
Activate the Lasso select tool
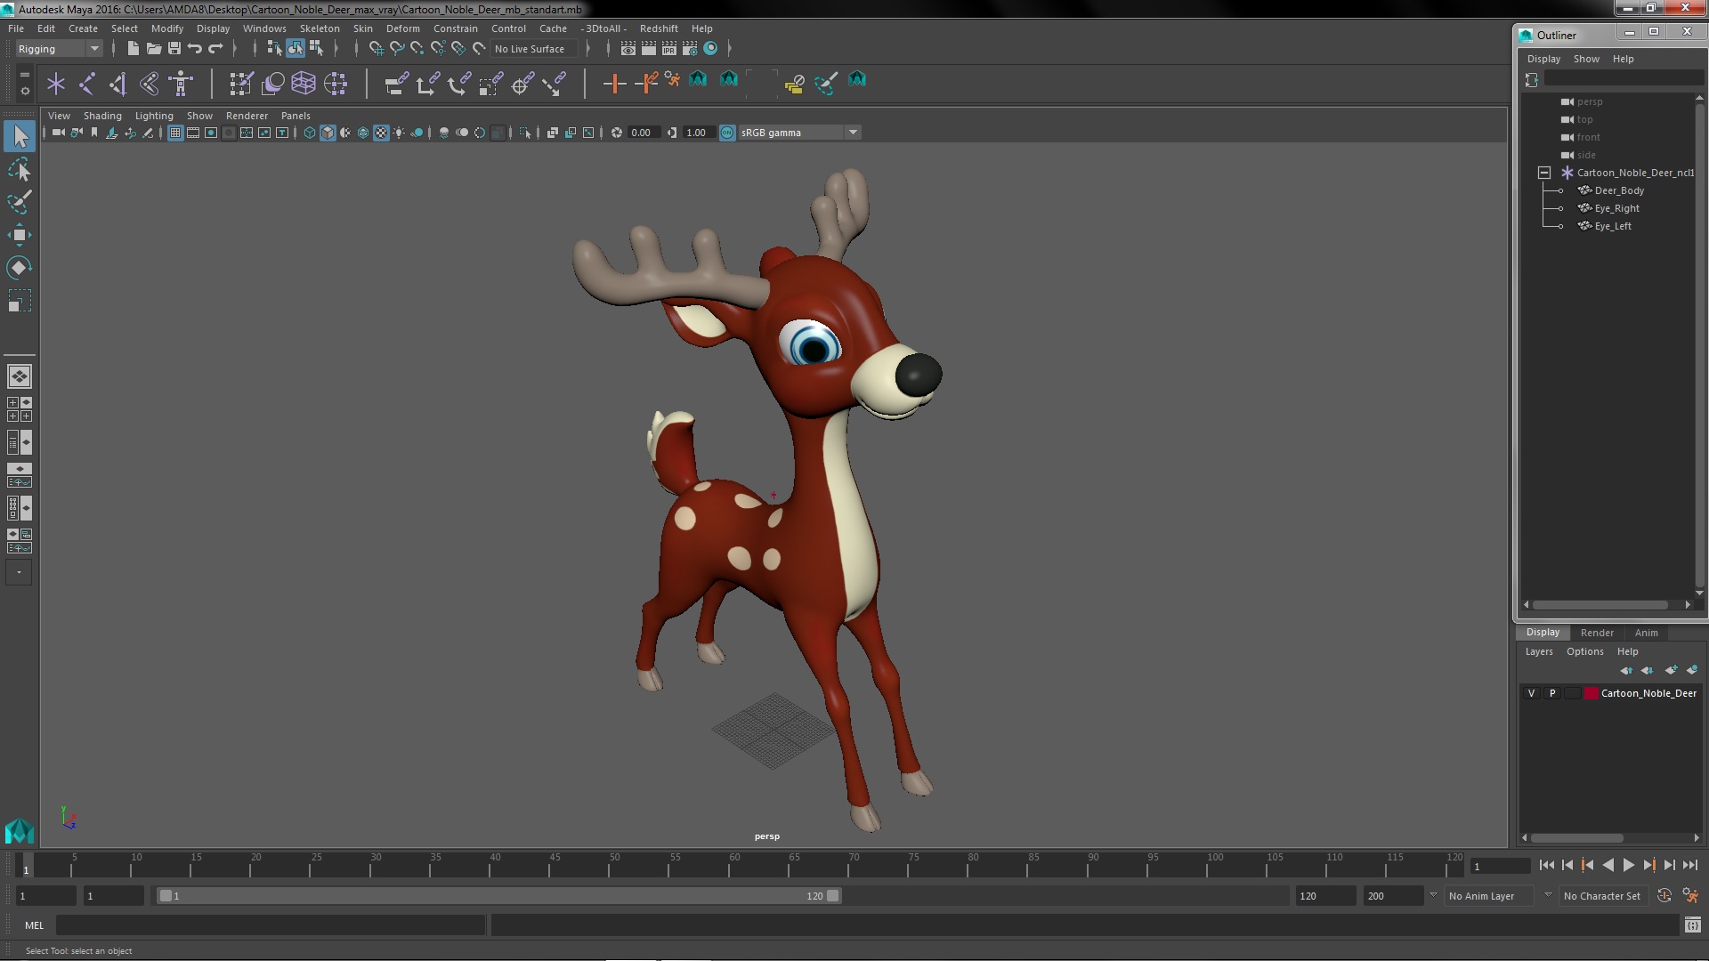[x=20, y=169]
